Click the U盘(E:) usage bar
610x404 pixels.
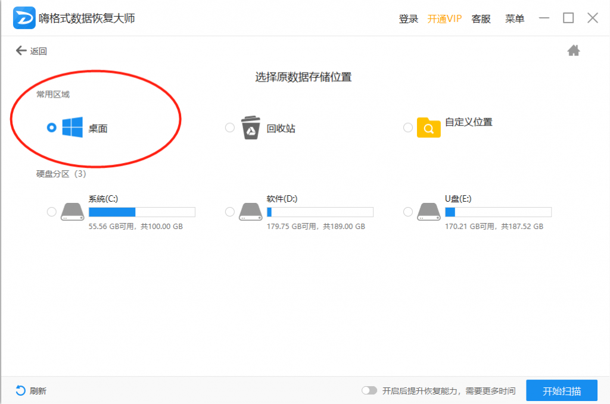pyautogui.click(x=499, y=212)
